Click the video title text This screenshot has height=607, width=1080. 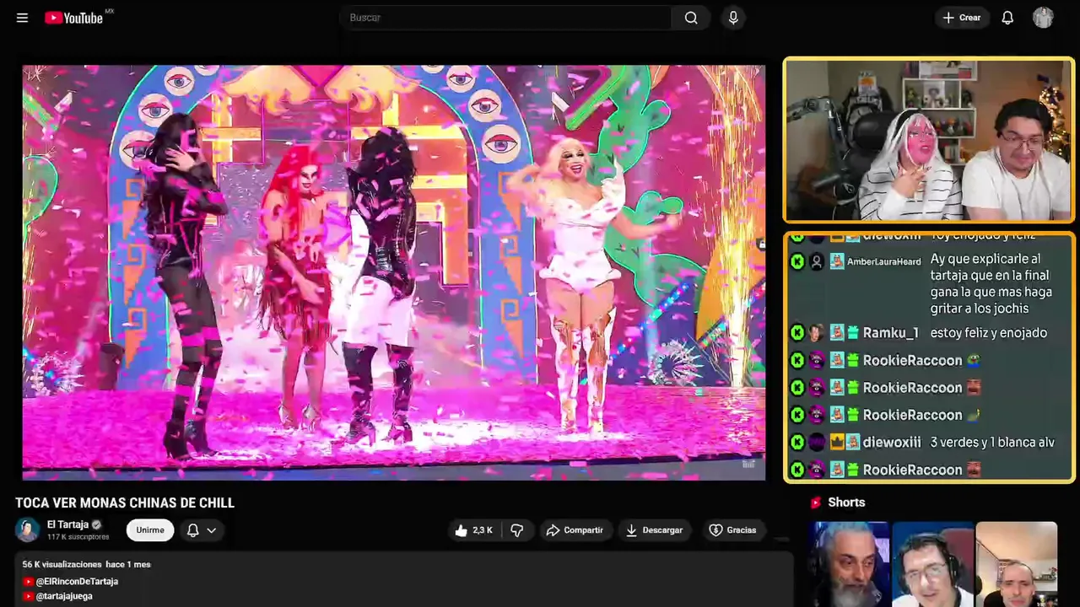point(125,502)
